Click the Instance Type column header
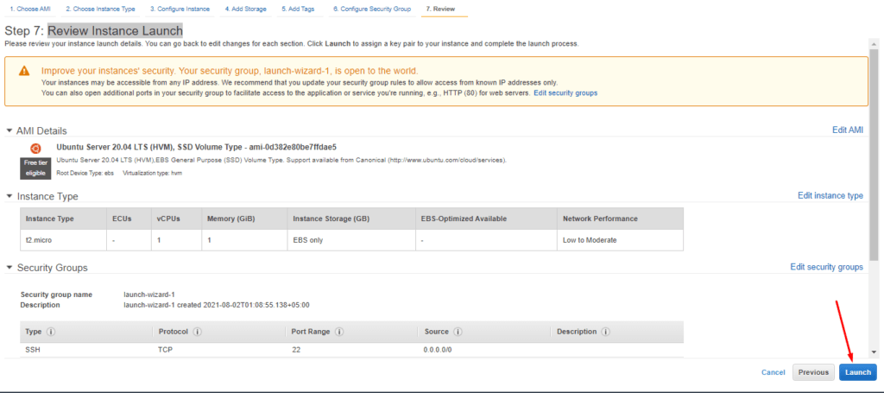Screen dimensions: 884x393 [62, 219]
